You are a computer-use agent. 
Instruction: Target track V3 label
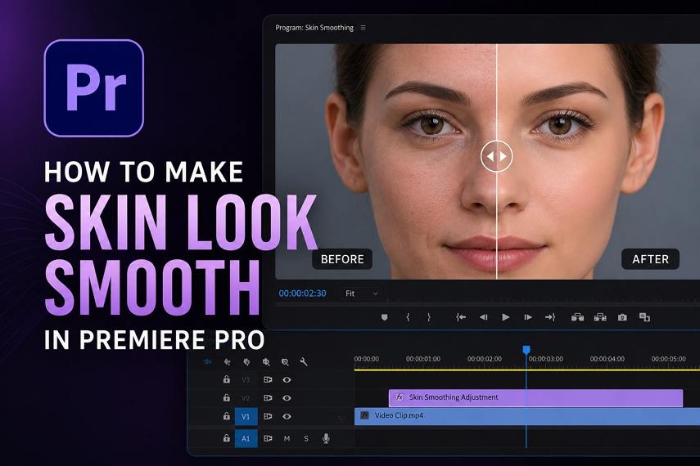[246, 380]
